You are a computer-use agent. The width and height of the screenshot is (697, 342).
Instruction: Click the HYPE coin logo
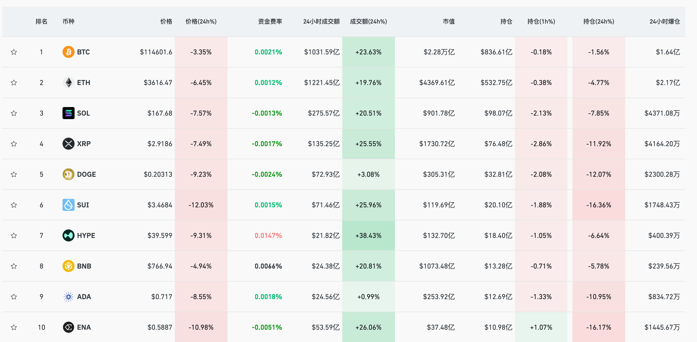69,235
